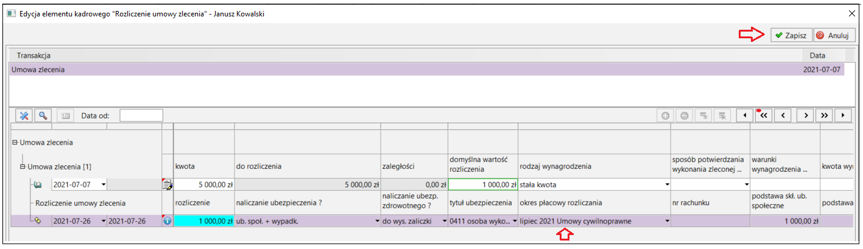
Task: Close the editing window
Action: tap(851, 13)
